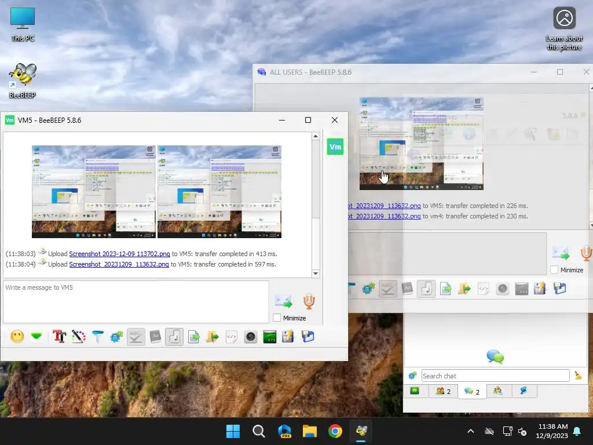Click the VM5 chat scrollbar up arrow
This screenshot has height=445, width=593.
[316, 136]
